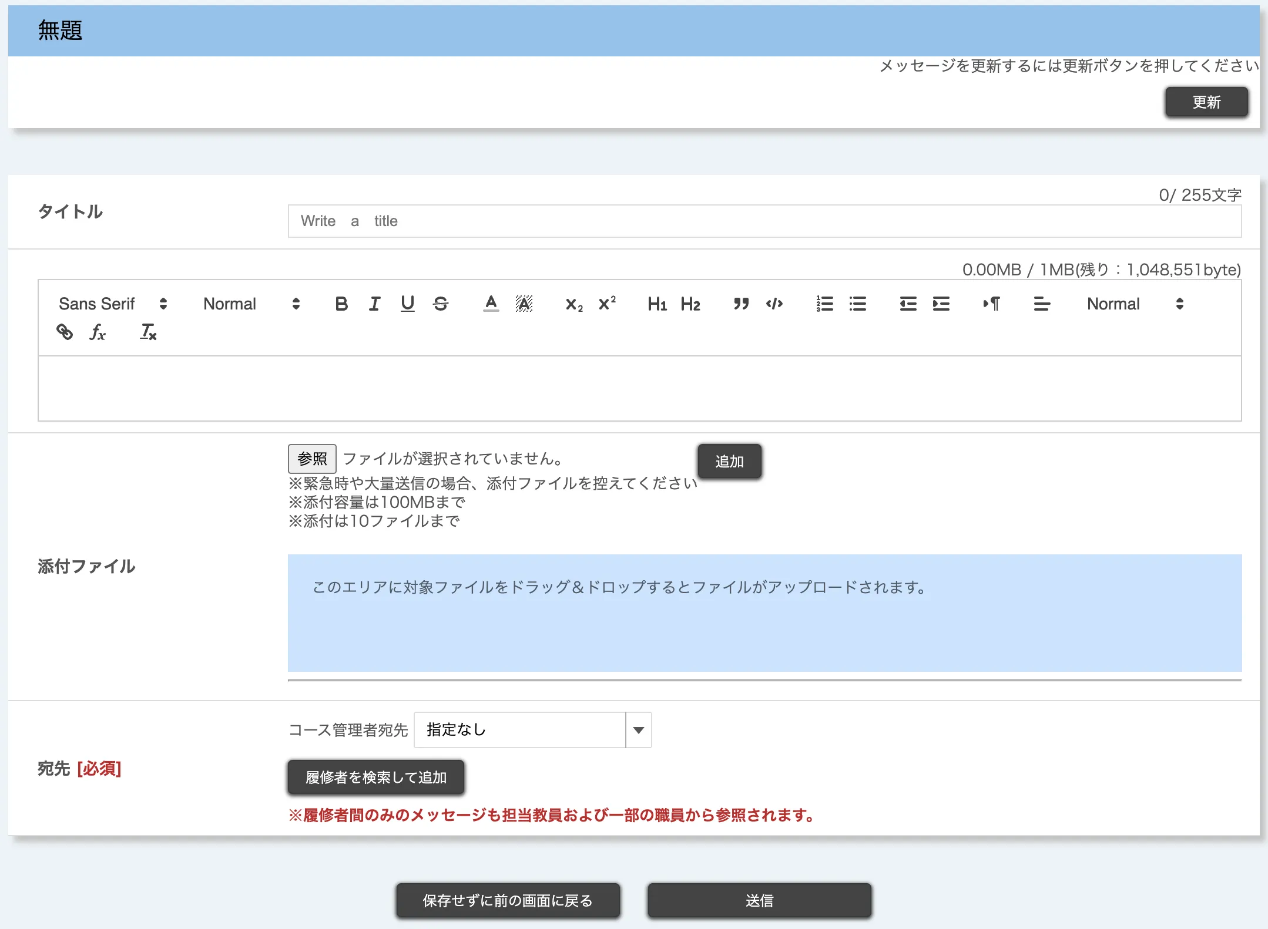Screen dimensions: 1268x929
Task: Insert a link with chain icon
Action: coord(65,332)
